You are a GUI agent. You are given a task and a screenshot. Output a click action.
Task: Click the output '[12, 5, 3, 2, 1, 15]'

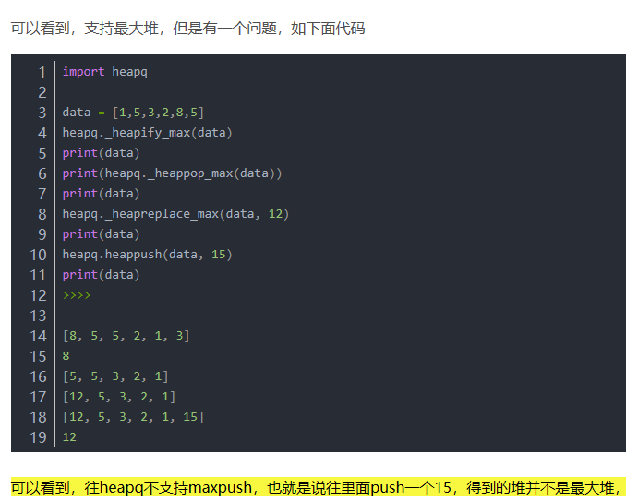133,417
